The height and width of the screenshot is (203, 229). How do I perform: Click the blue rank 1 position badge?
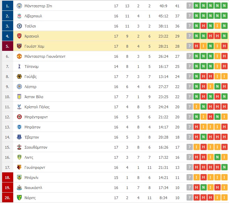(x=8, y=6)
